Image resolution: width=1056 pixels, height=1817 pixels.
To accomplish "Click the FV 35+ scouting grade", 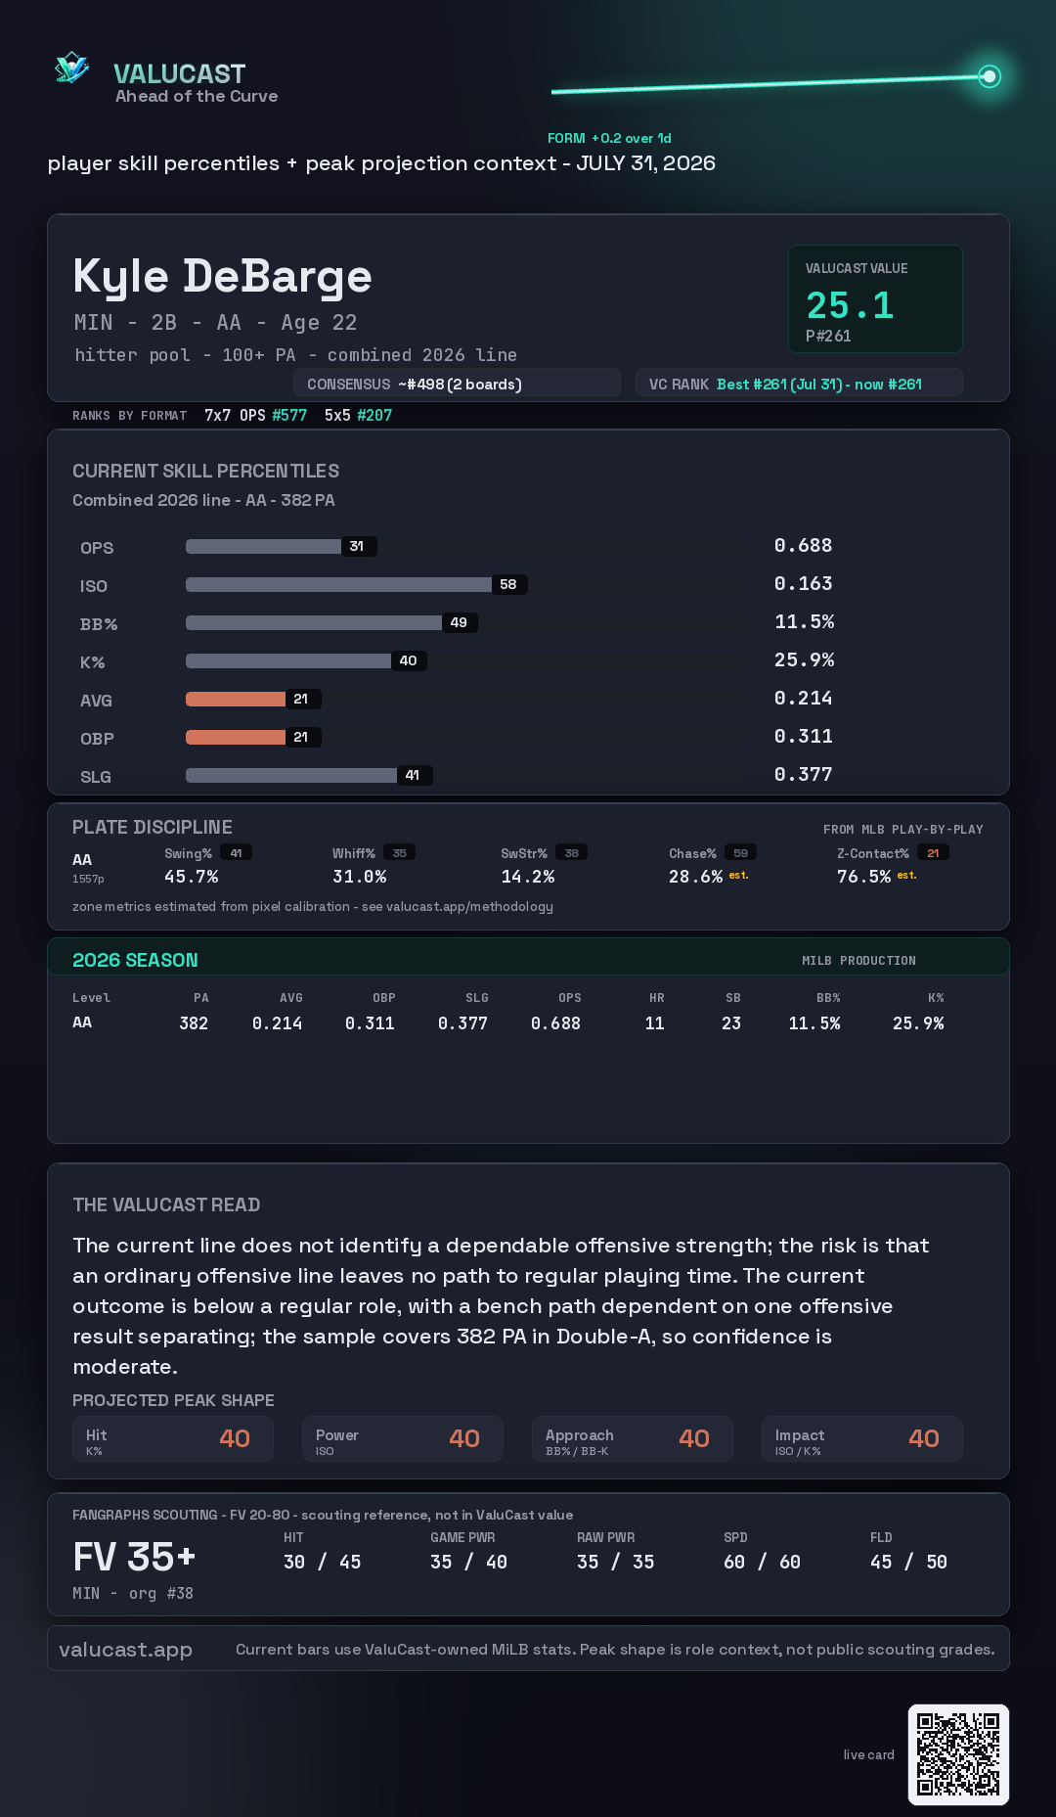I will click(135, 1557).
